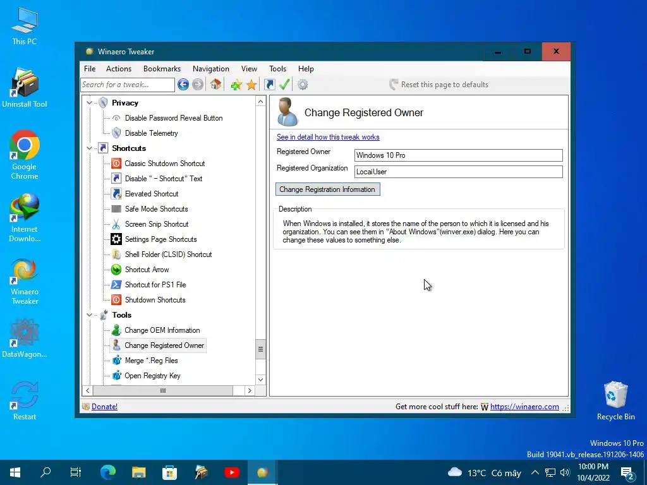Click the green checkmark toolbar icon
The width and height of the screenshot is (647, 485).
pyautogui.click(x=284, y=85)
